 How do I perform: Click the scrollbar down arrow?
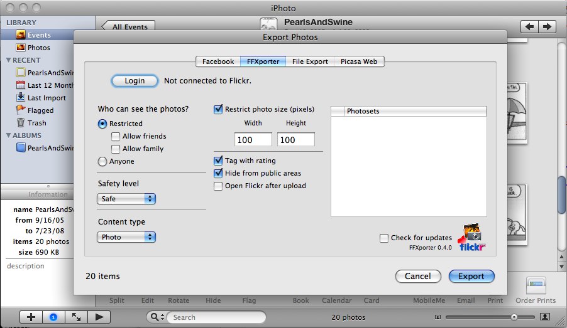pos(561,267)
